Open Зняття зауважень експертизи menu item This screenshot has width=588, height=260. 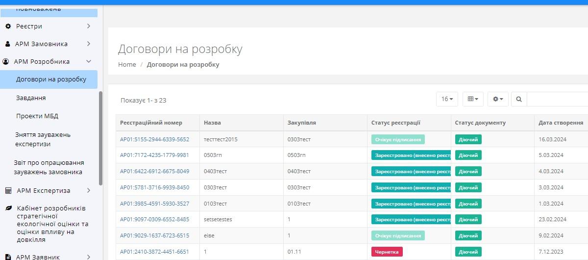(43, 139)
